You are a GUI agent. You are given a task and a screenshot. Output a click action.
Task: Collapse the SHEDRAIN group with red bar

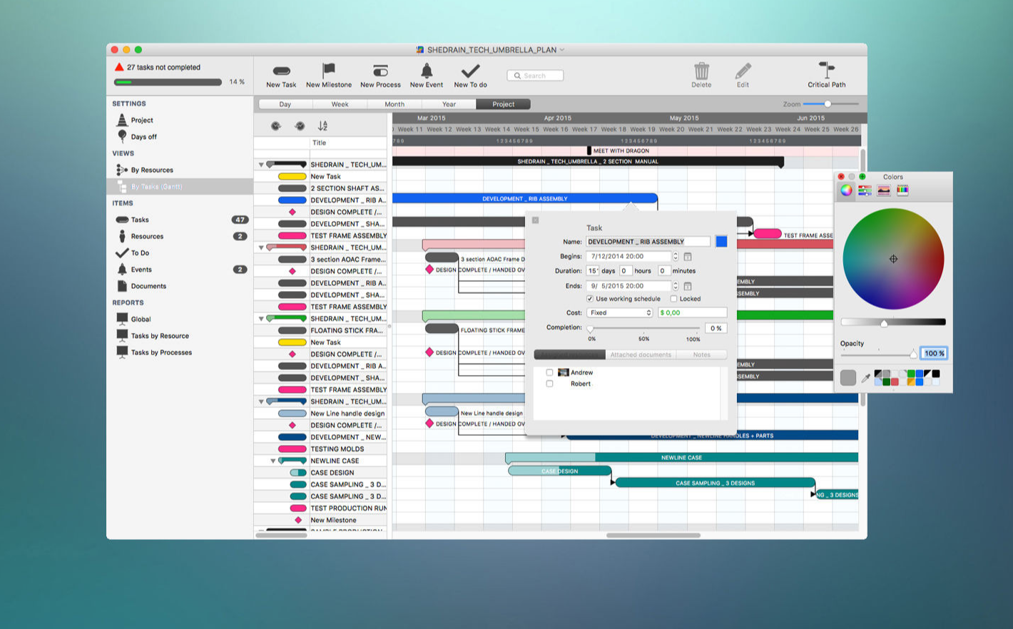click(261, 247)
